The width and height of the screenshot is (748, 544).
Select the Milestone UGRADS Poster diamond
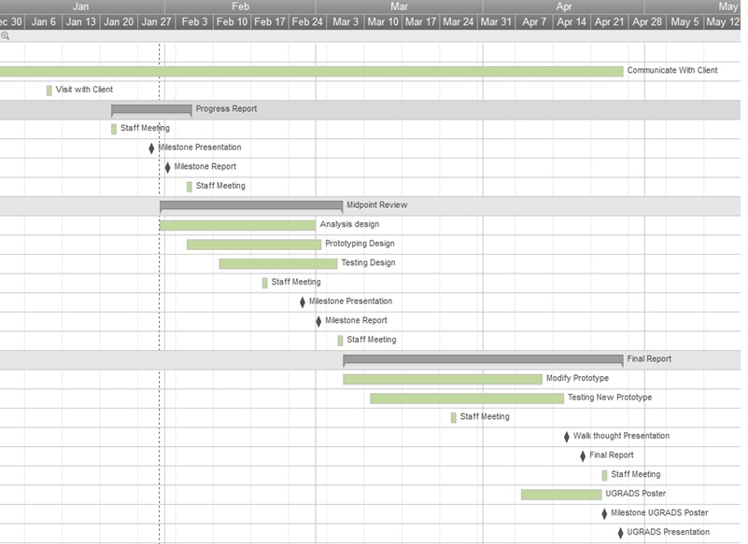[604, 513]
